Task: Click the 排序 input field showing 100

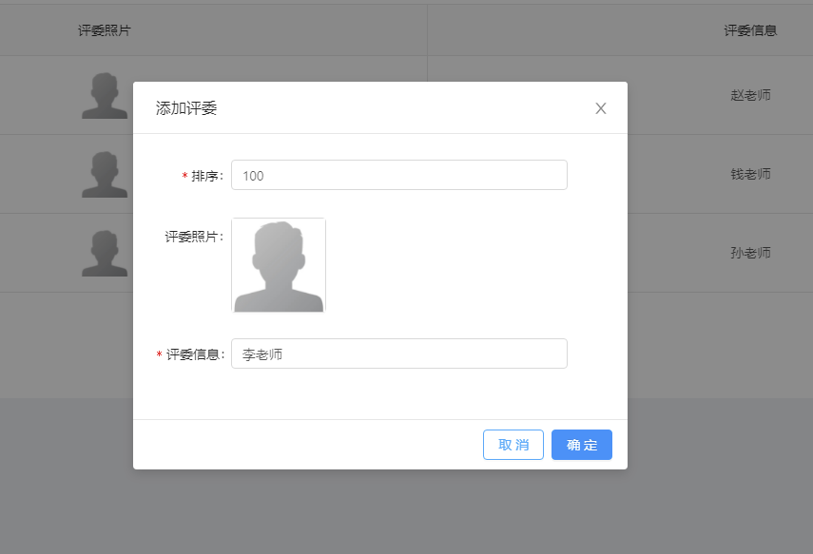Action: 398,175
